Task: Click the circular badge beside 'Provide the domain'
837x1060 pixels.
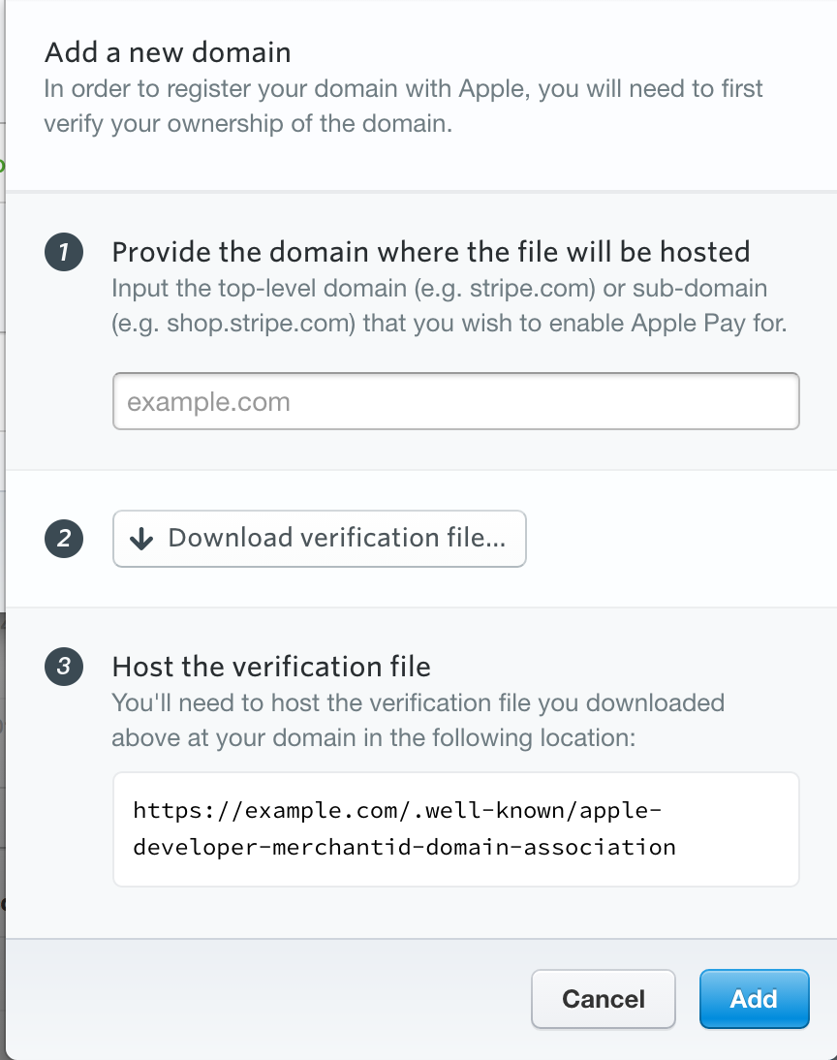Action: [x=64, y=251]
